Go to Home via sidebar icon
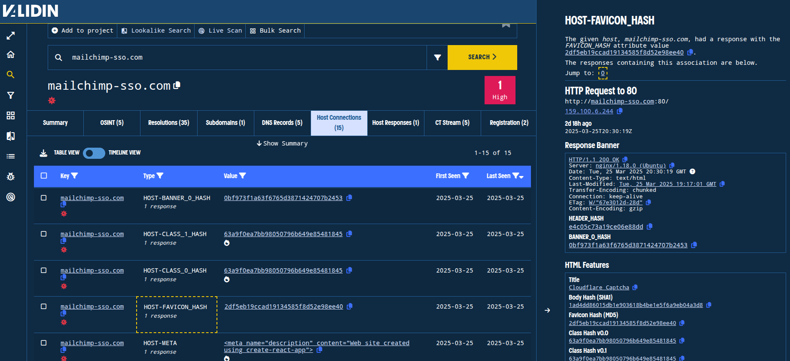The image size is (790, 361). pos(11,55)
